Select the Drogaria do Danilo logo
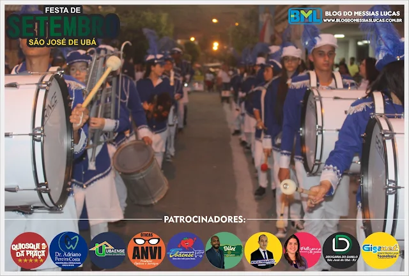 (341, 250)
